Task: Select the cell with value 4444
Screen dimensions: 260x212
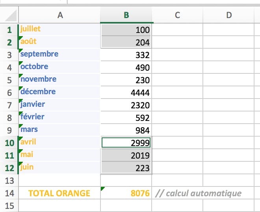Action: coord(126,93)
